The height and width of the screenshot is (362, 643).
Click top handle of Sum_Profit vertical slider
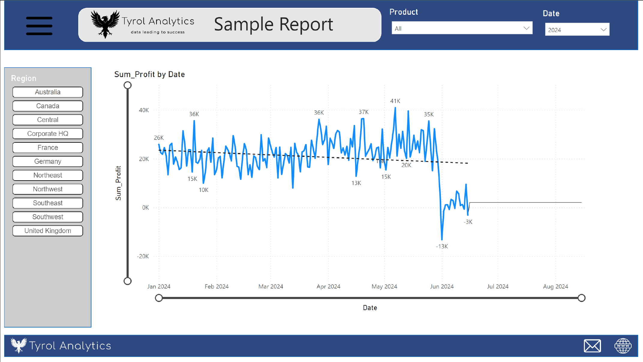click(128, 85)
